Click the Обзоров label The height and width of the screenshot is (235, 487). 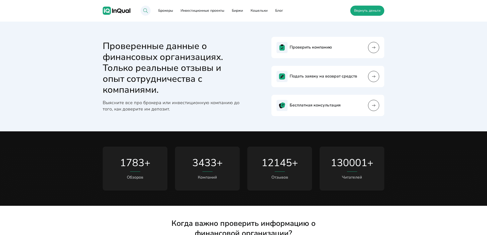135,177
